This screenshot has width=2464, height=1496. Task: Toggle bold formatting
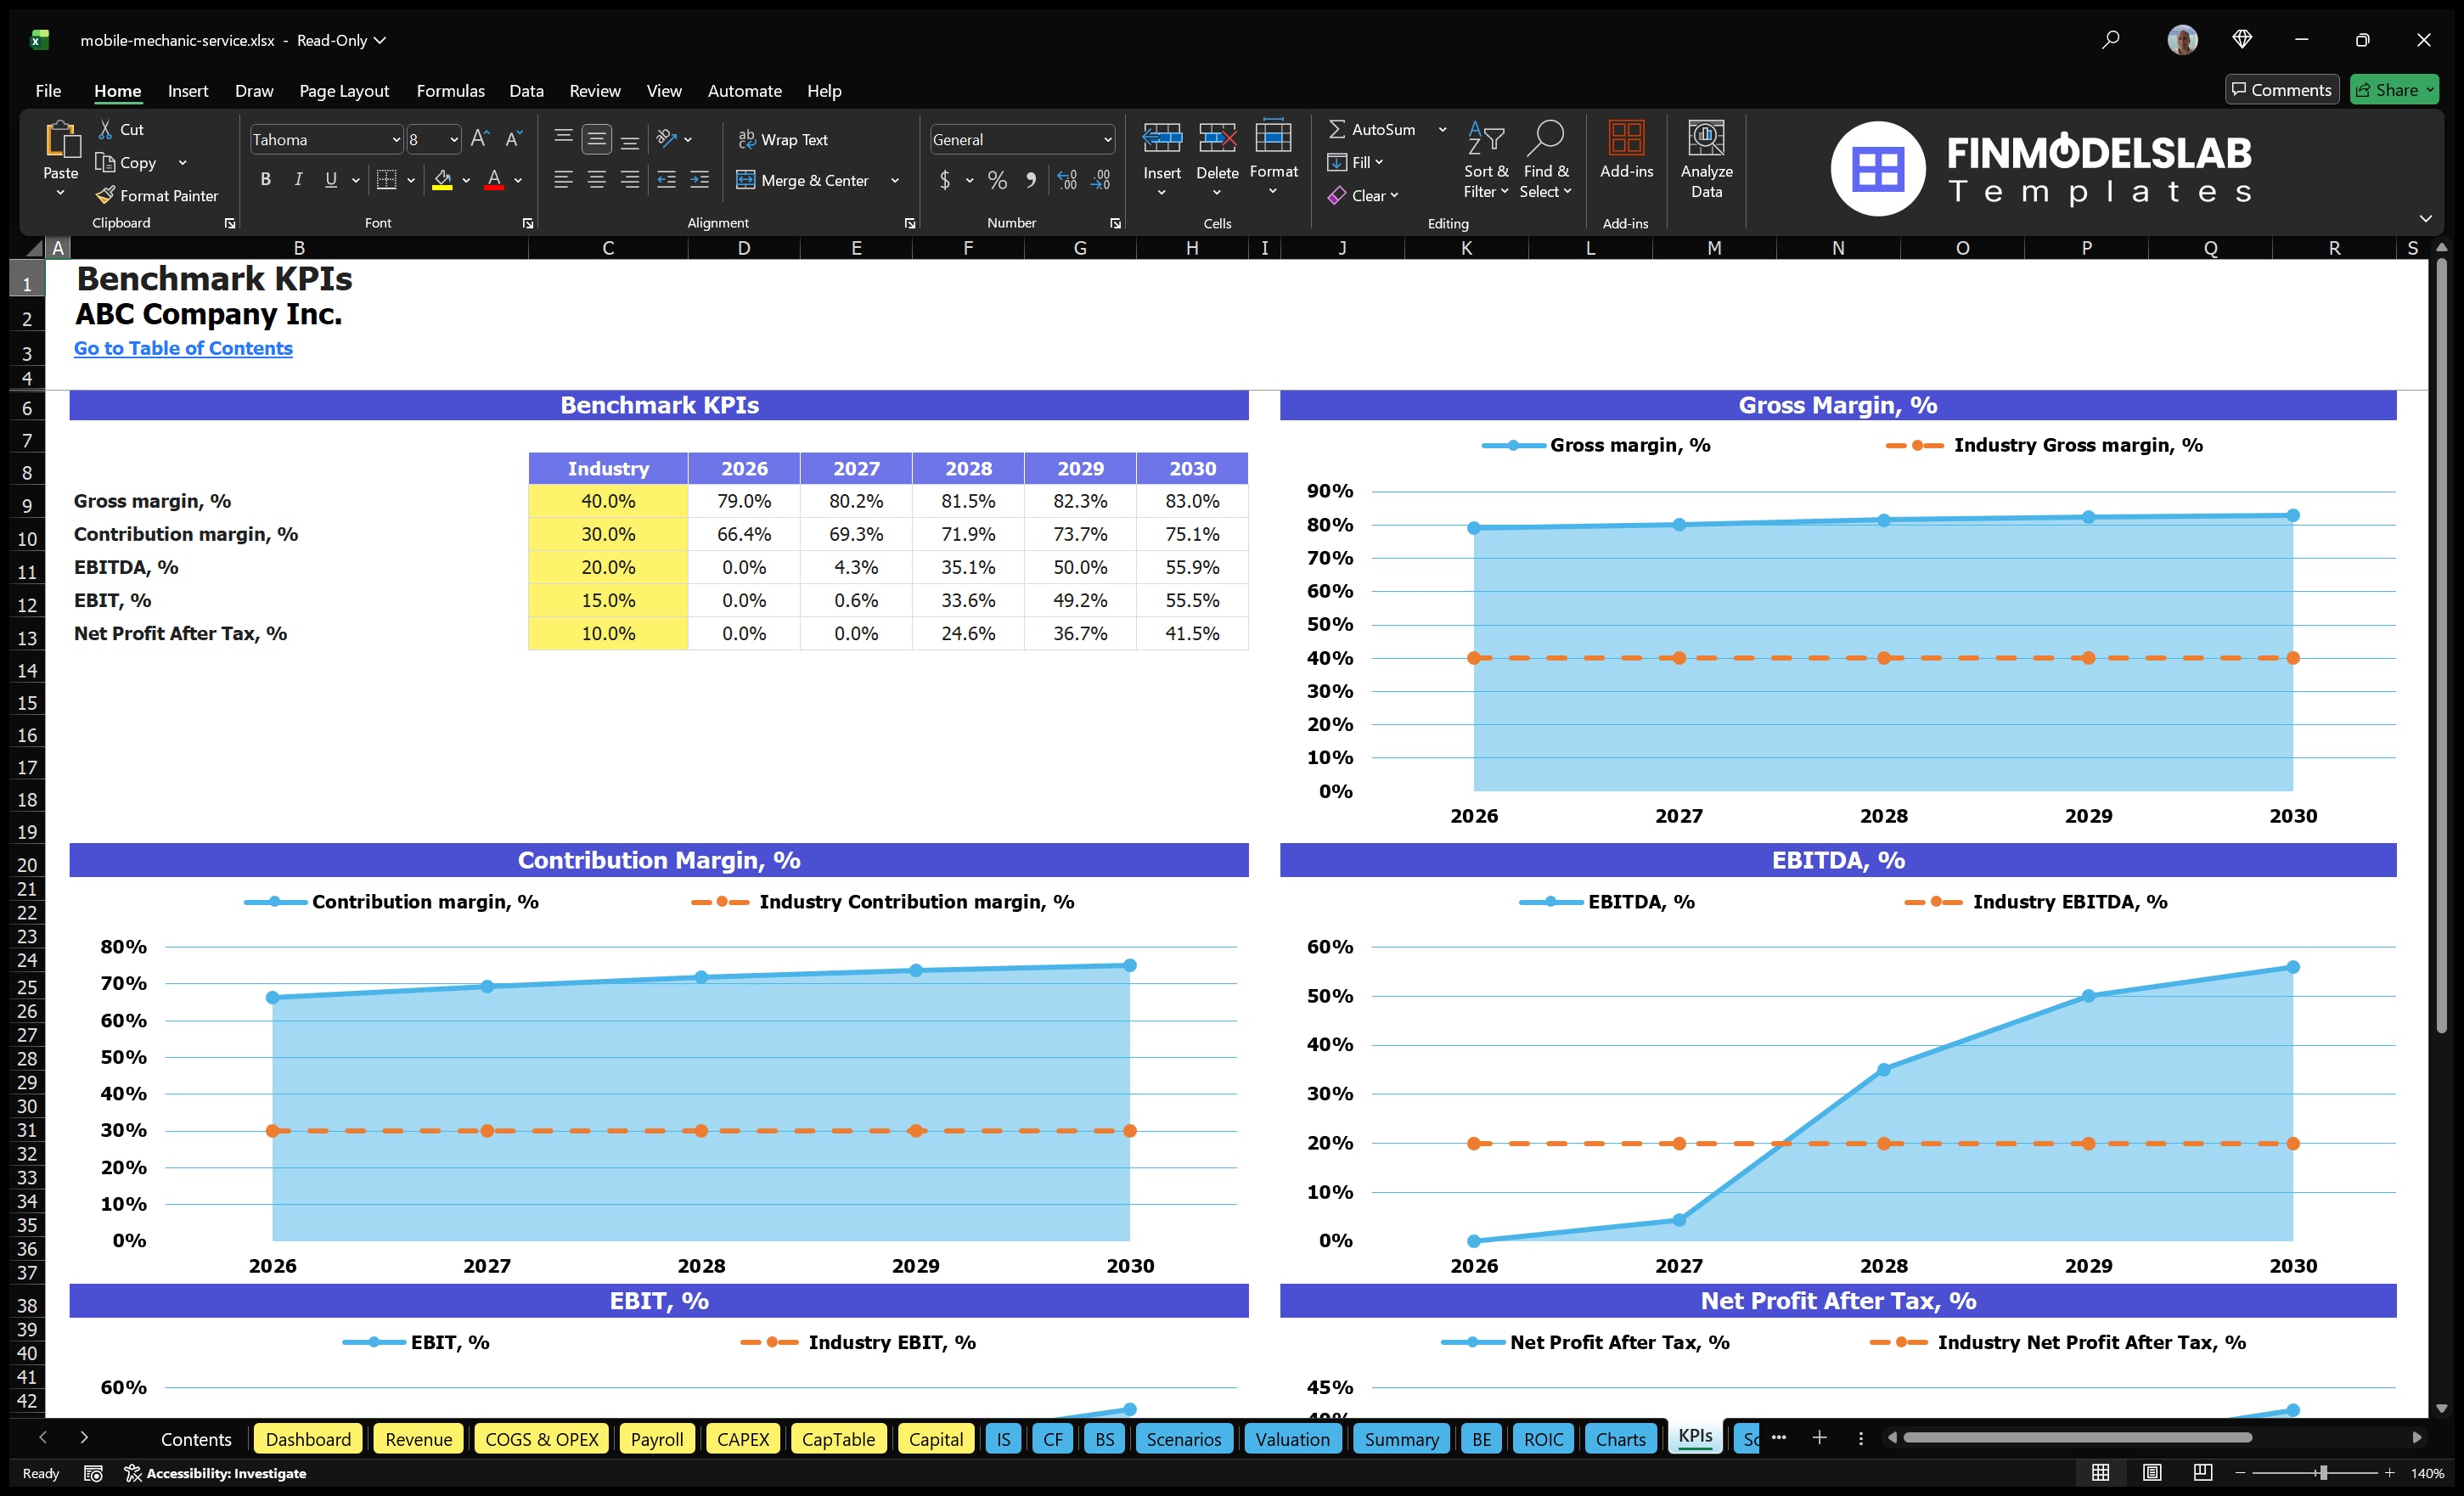tap(265, 179)
